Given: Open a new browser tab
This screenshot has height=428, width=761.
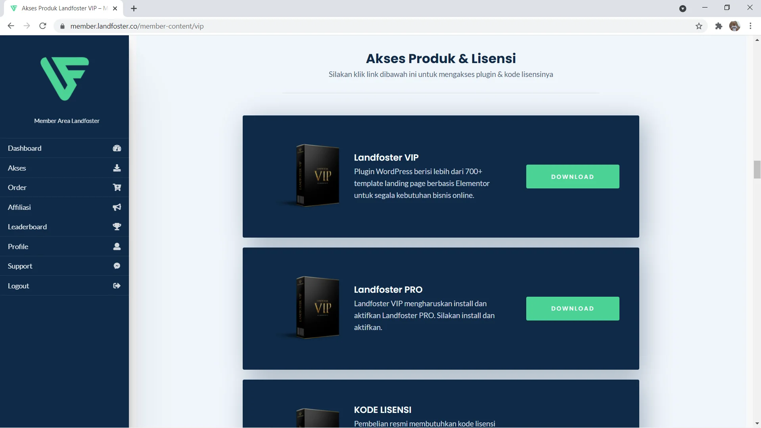Looking at the screenshot, I should 134,8.
